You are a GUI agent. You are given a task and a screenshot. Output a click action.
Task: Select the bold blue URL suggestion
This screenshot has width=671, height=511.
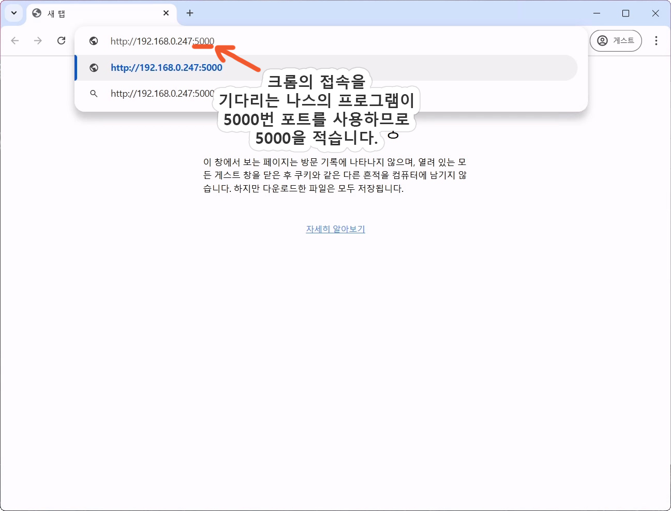point(167,68)
